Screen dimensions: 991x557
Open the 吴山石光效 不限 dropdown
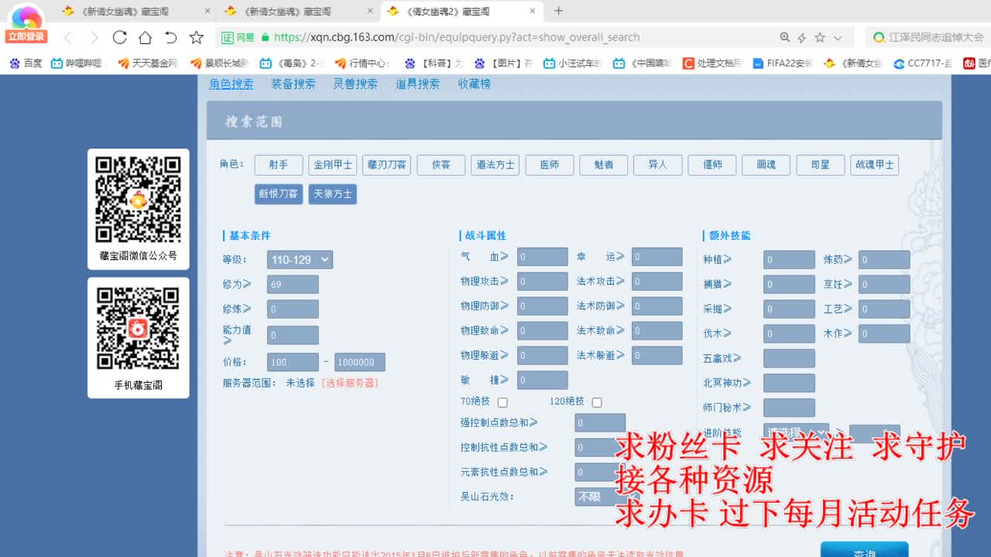tap(596, 497)
